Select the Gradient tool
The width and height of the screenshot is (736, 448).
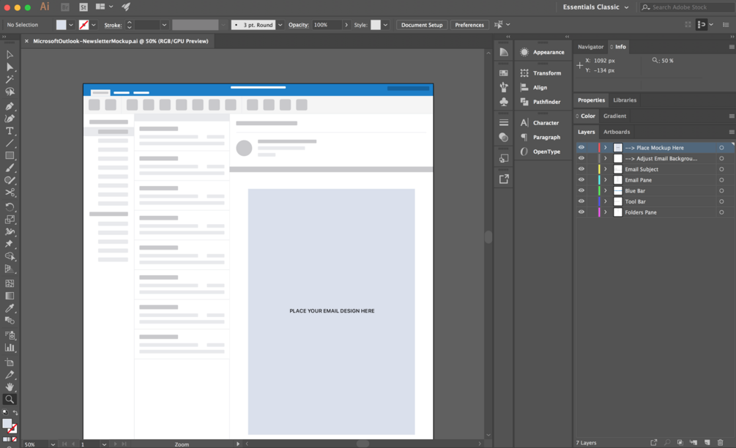click(x=10, y=296)
